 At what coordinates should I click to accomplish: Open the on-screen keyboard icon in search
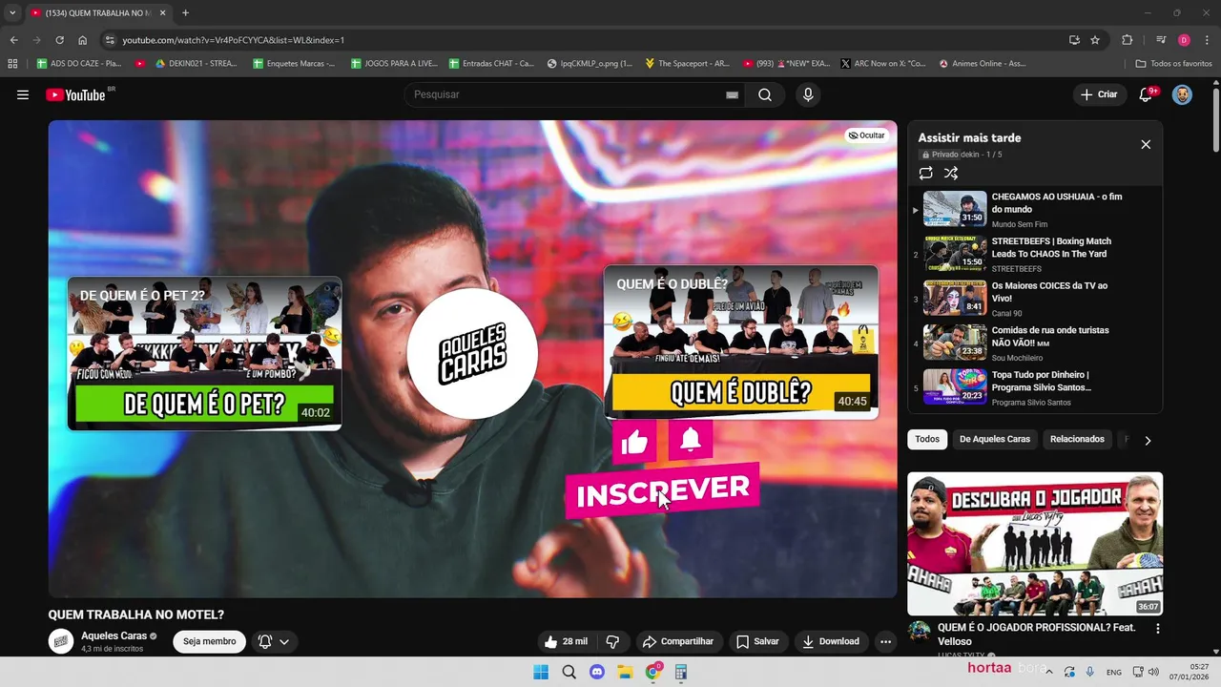tap(732, 94)
